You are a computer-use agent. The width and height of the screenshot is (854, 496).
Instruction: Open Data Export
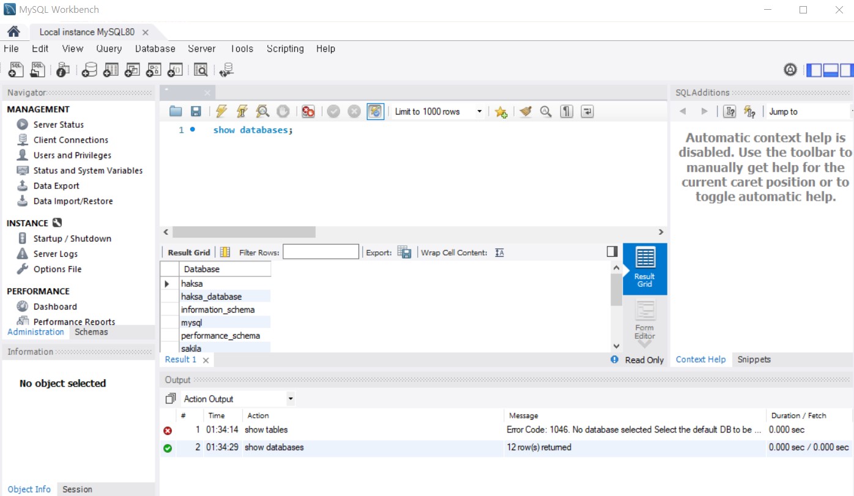56,186
